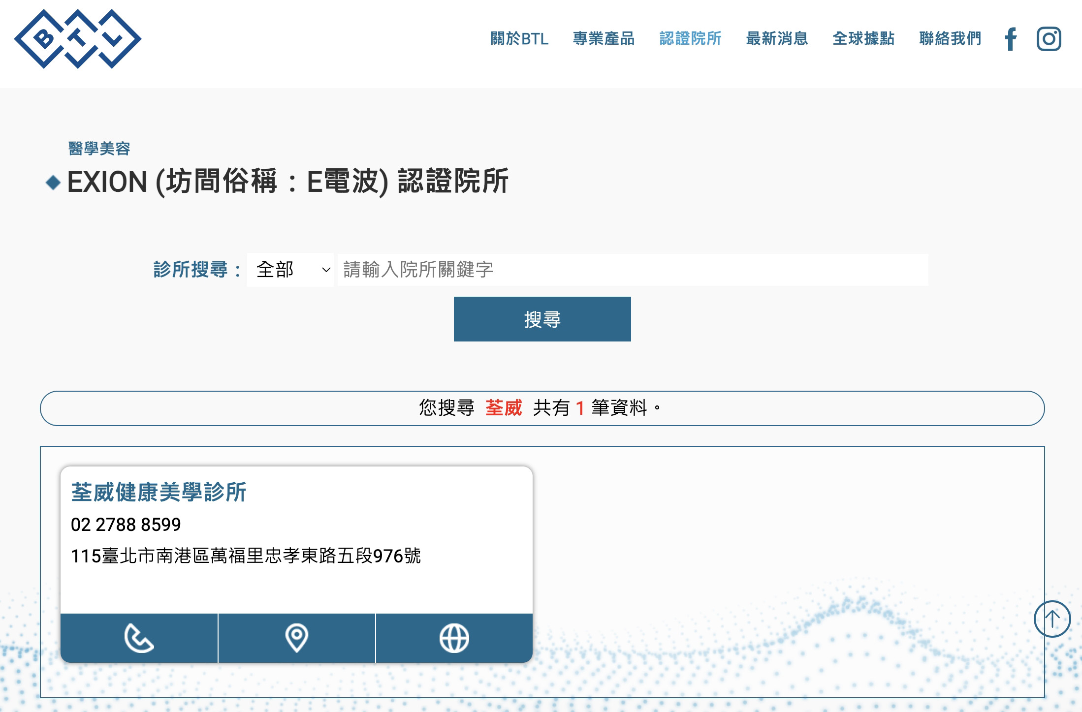Image resolution: width=1082 pixels, height=712 pixels.
Task: Open the 關於BTL menu
Action: [519, 38]
